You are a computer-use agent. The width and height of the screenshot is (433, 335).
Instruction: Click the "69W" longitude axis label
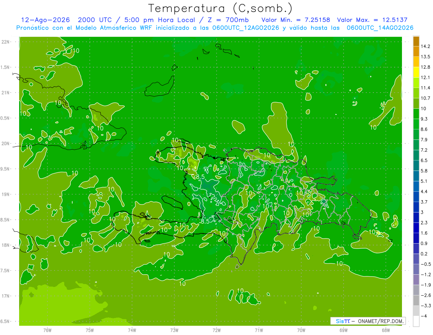tap(344, 330)
